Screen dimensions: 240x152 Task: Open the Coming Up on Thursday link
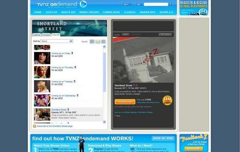[x=62, y=67]
